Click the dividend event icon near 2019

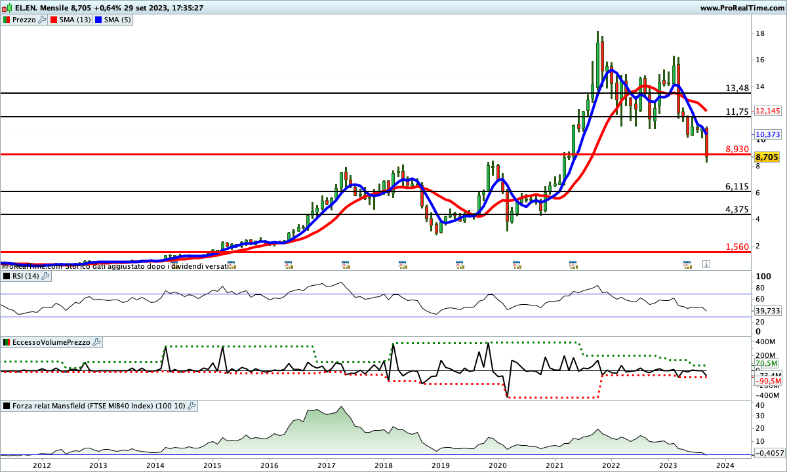(460, 264)
